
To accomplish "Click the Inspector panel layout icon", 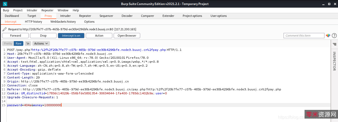I will (x=334, y=44).
